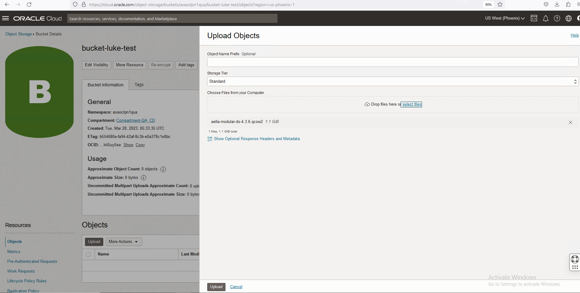Toggle the select-all checkbox in Objects table

pyautogui.click(x=88, y=255)
